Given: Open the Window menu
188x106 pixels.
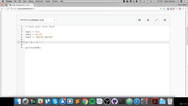Looking at the screenshot, I should click(55, 1).
